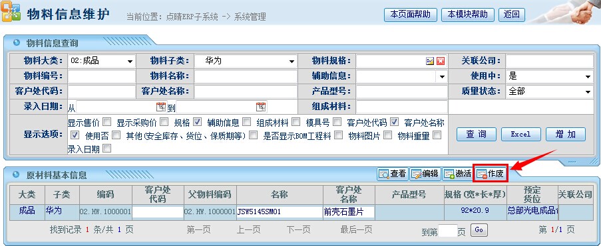Image resolution: width=601 pixels, height=246 pixels.
Task: Click the 编辑 edit icon button
Action: tap(425, 174)
